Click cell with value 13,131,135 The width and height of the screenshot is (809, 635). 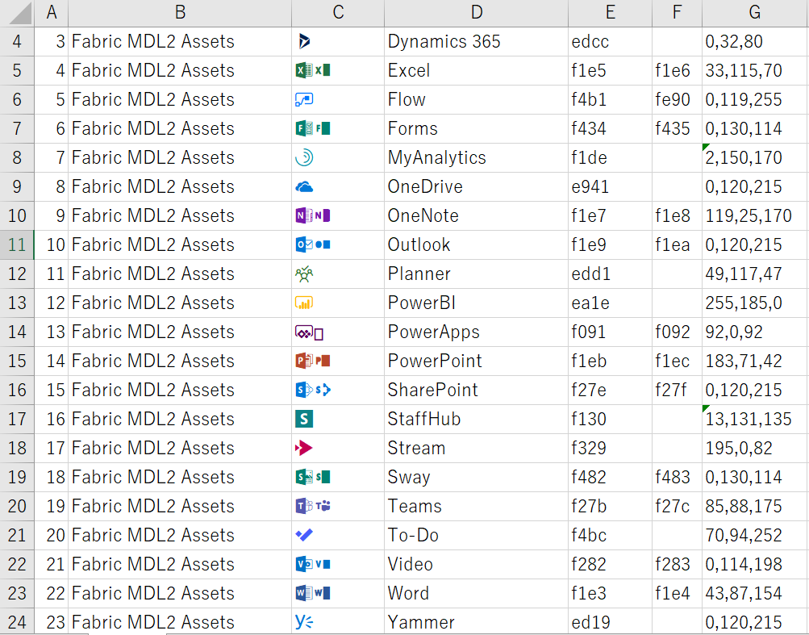point(755,419)
